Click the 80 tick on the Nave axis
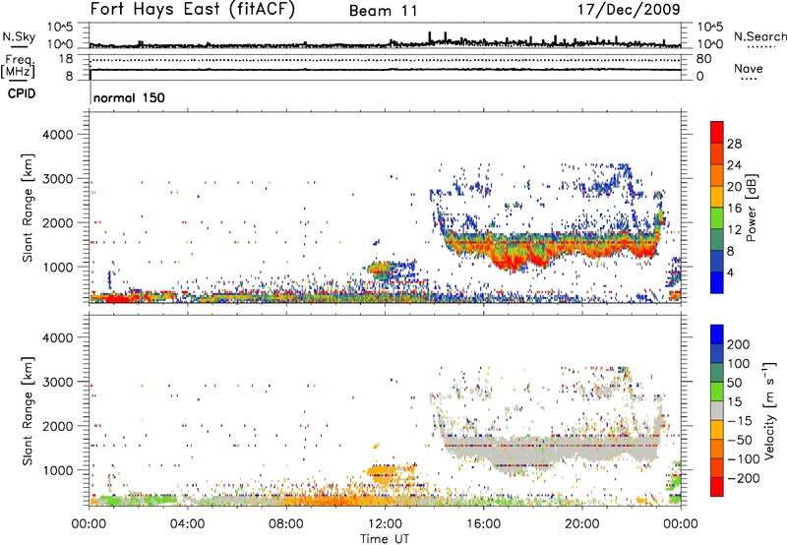Screen dimensions: 787x545 [703, 59]
